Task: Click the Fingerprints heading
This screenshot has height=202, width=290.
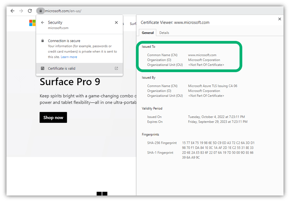Action: click(x=150, y=134)
